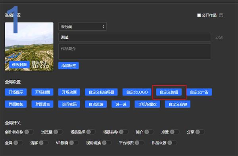Open the 访问密码 setting
Screen dimensions: 238x156
(69, 104)
